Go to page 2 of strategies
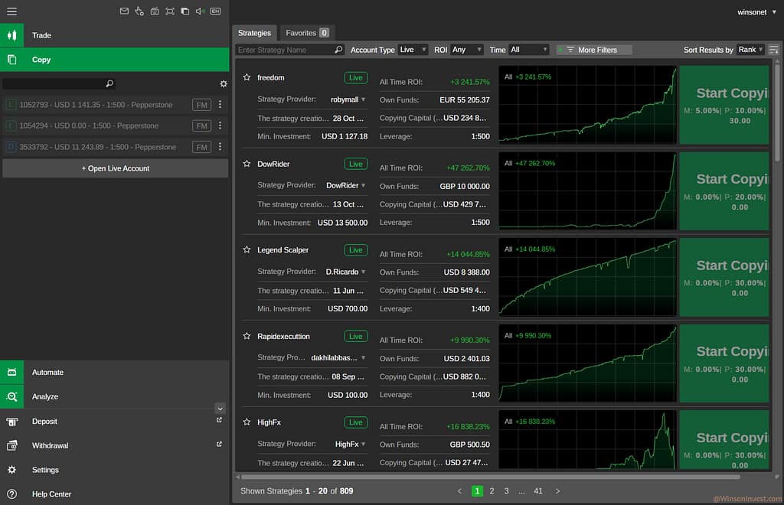The height and width of the screenshot is (505, 784). tap(492, 491)
